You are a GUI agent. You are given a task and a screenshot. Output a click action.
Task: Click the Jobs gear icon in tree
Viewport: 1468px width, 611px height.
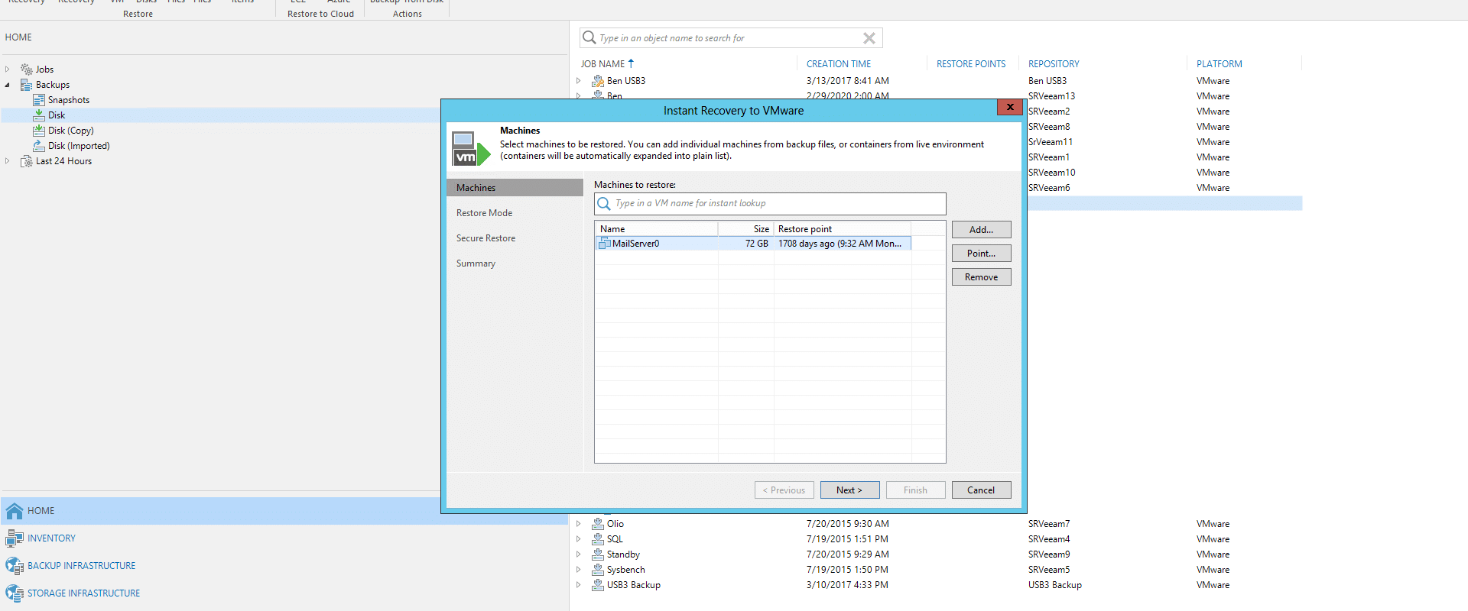click(x=27, y=70)
